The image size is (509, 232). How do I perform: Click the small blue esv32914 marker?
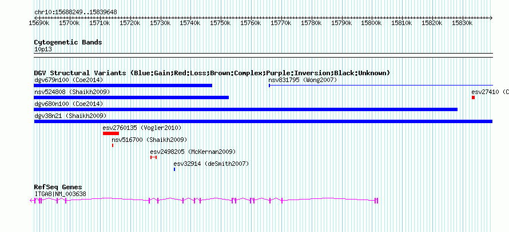[x=174, y=169]
